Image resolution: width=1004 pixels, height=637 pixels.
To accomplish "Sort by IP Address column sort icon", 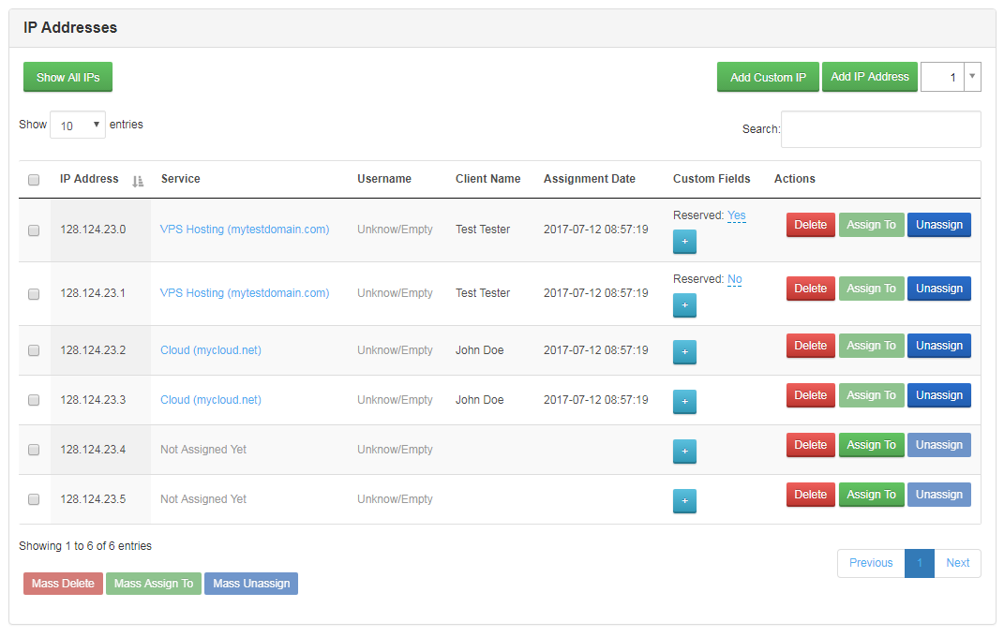I will point(138,180).
